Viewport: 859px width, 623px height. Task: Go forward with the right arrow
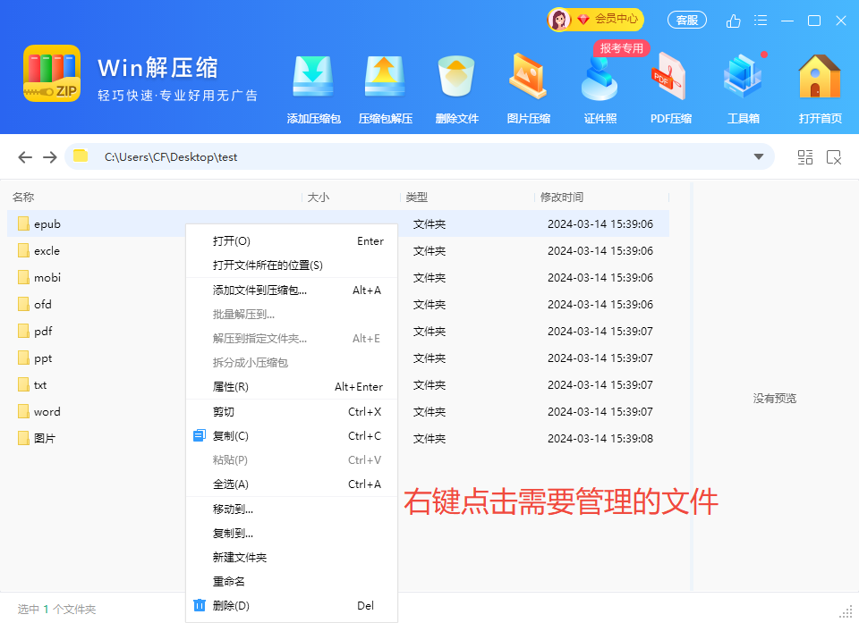click(x=50, y=157)
